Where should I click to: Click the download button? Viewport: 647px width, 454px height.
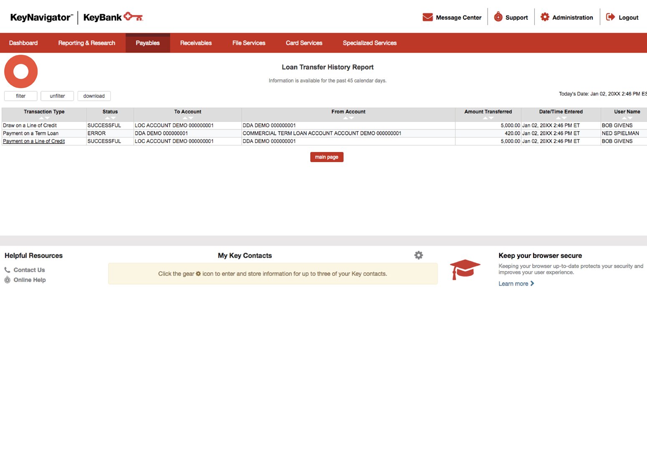pyautogui.click(x=94, y=96)
